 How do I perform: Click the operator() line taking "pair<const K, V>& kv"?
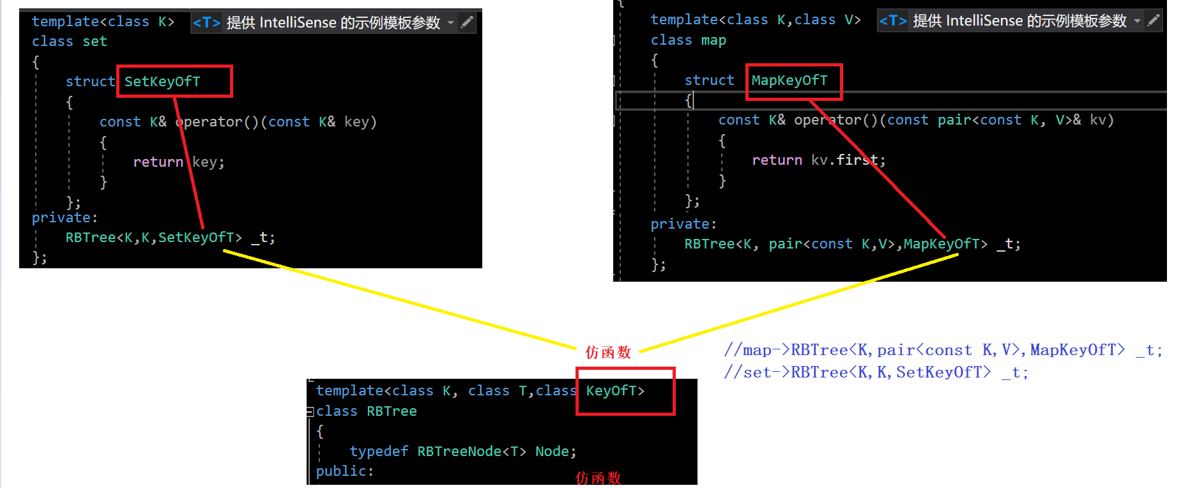tap(916, 120)
